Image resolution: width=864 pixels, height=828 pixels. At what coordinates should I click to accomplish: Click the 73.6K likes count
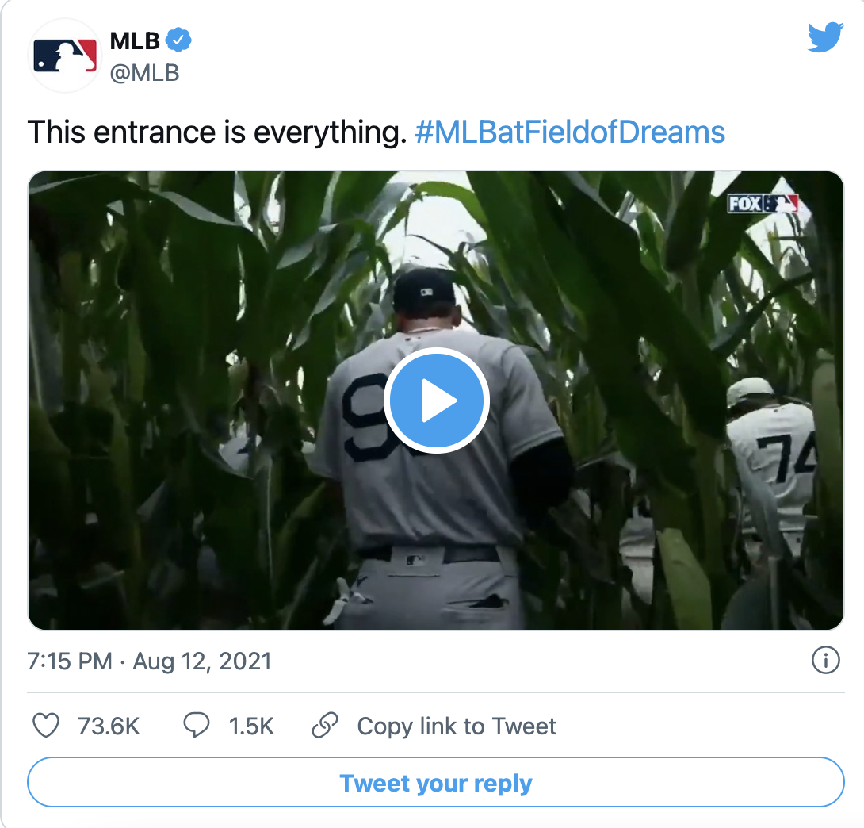pyautogui.click(x=109, y=726)
